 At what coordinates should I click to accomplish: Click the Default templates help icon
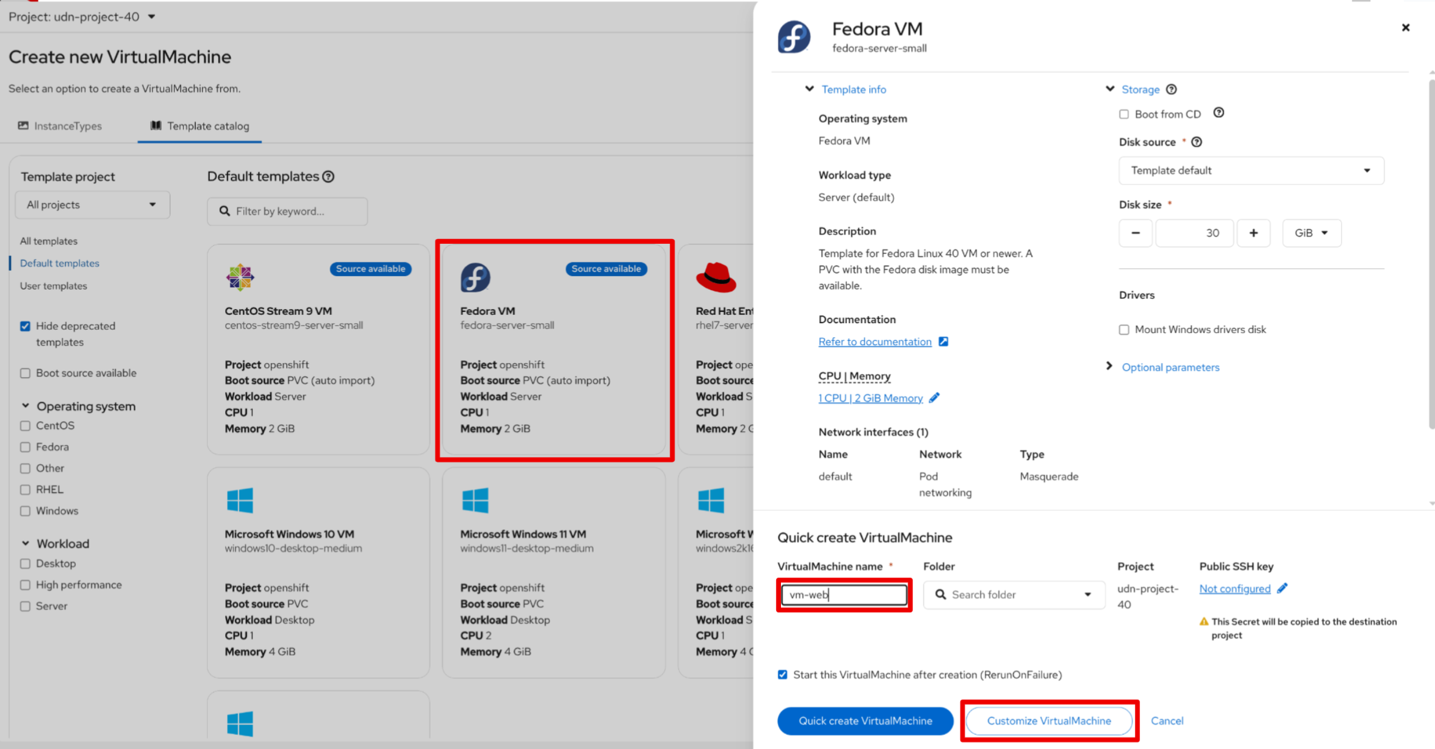328,176
